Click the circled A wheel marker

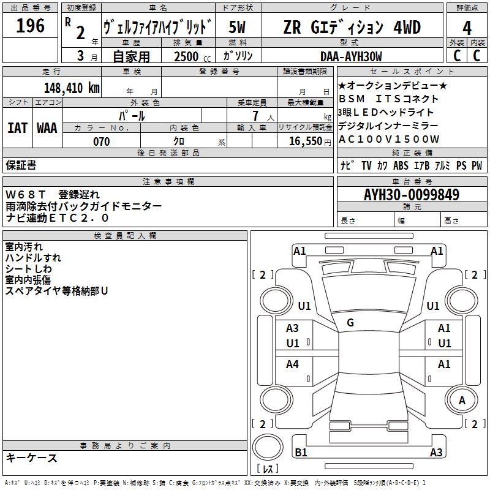point(462,400)
